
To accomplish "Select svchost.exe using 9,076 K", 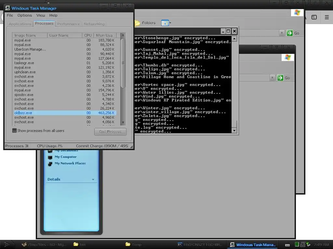I will [x=65, y=81].
